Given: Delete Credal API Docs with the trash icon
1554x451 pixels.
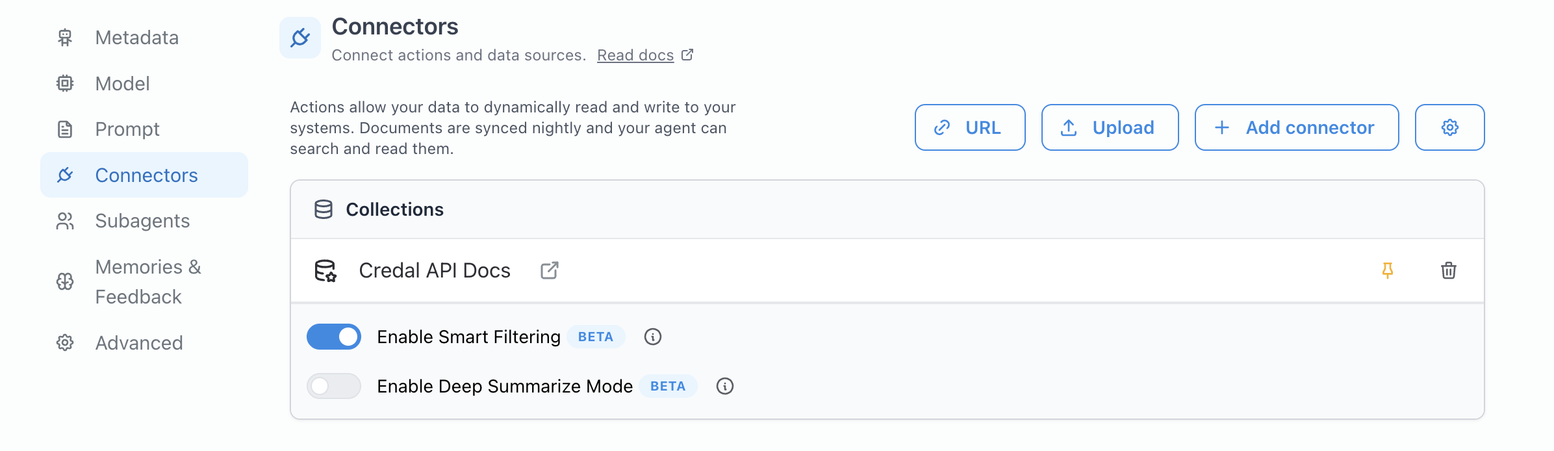Looking at the screenshot, I should pos(1447,270).
